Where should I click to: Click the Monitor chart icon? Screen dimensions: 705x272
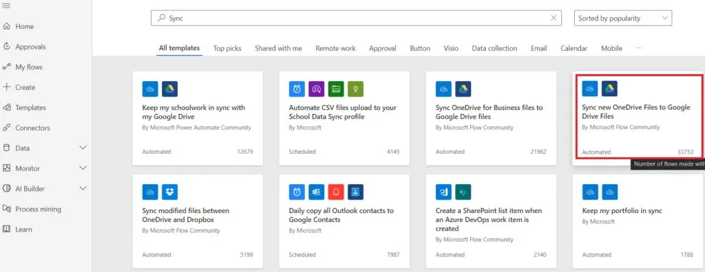[6, 168]
